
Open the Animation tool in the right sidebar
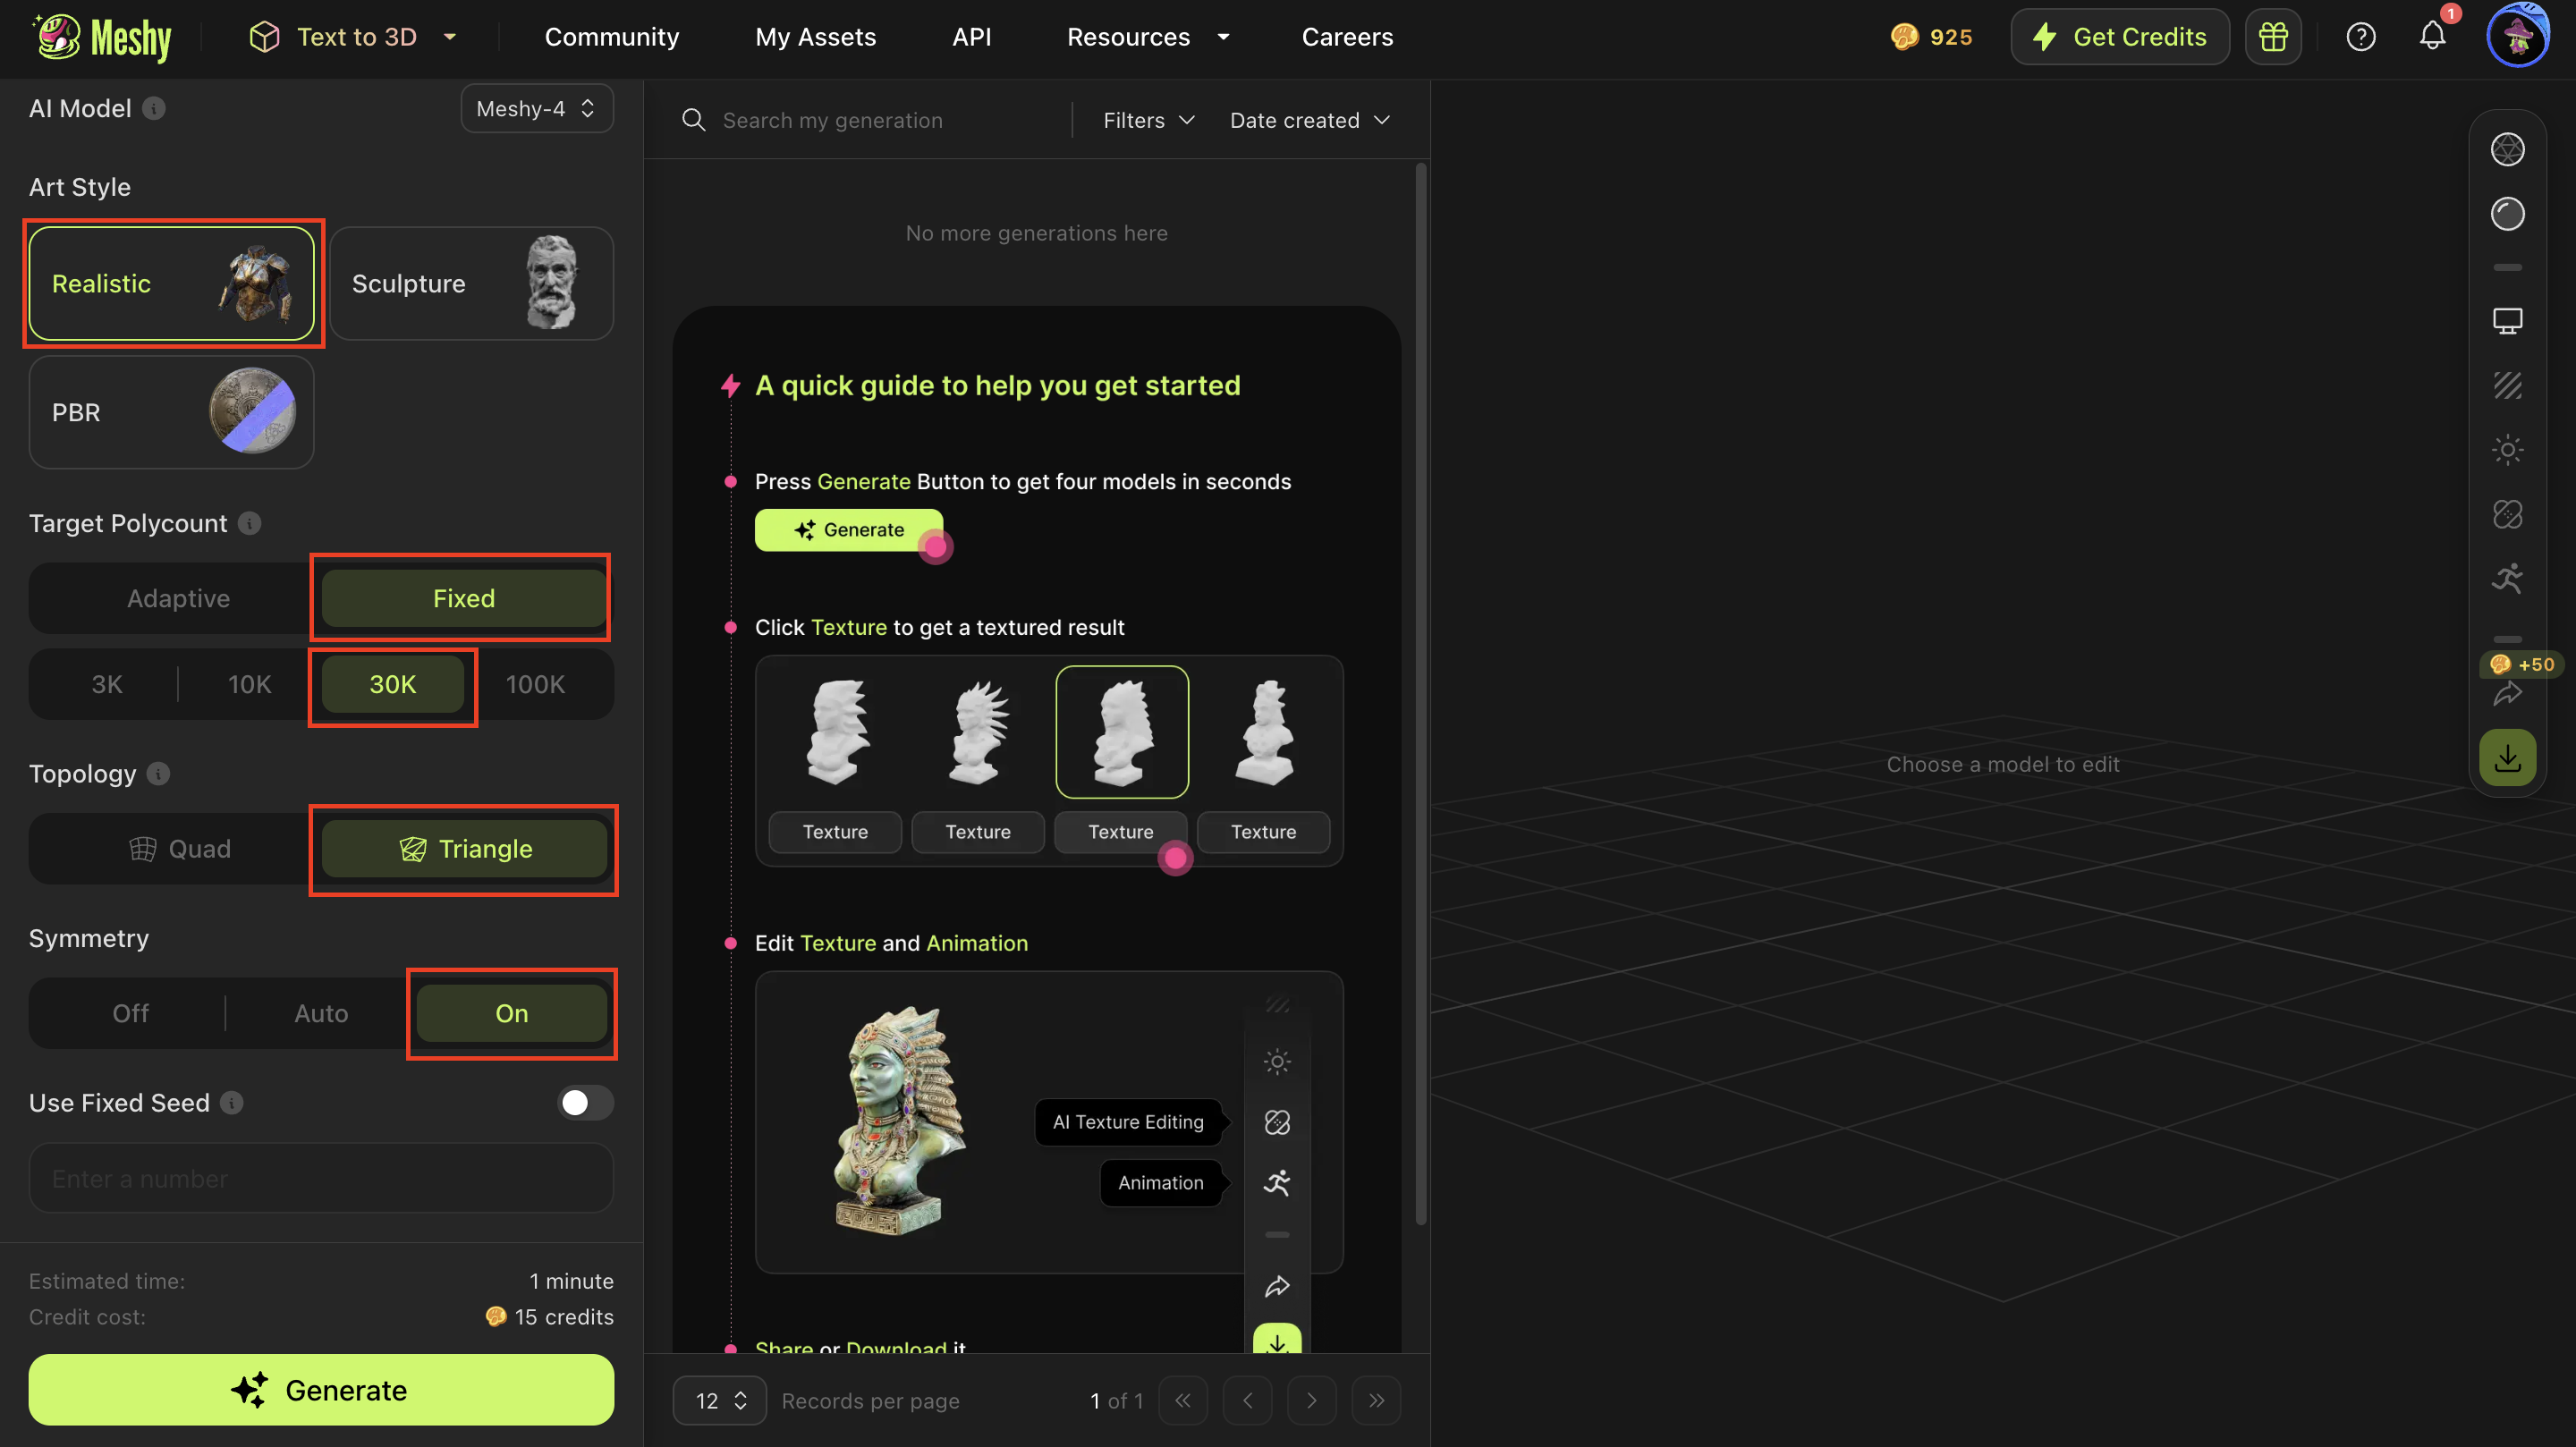pyautogui.click(x=2508, y=578)
